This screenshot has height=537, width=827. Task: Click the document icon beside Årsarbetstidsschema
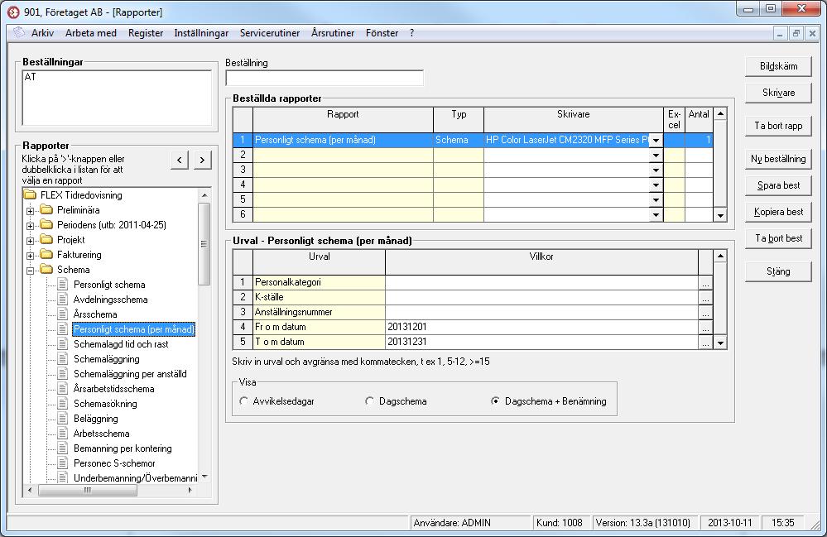(x=63, y=388)
